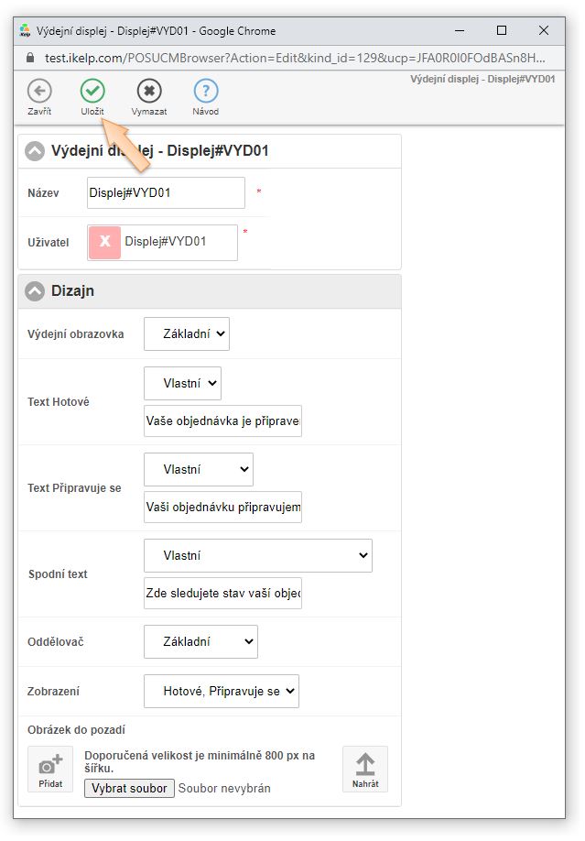
Task: Open the Text Hotové dropdown
Action: pos(182,384)
